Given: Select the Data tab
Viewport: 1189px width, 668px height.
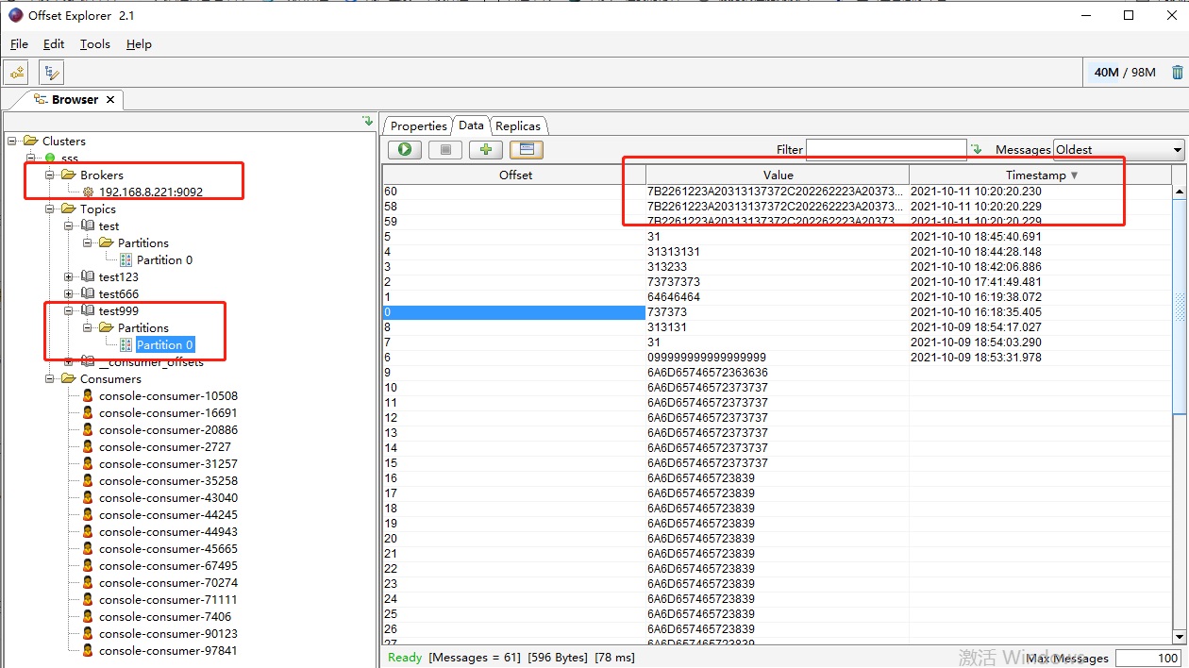Looking at the screenshot, I should [x=471, y=125].
